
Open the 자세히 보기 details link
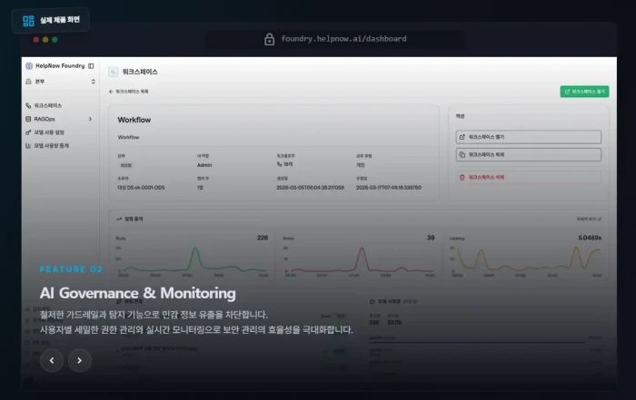coord(589,219)
